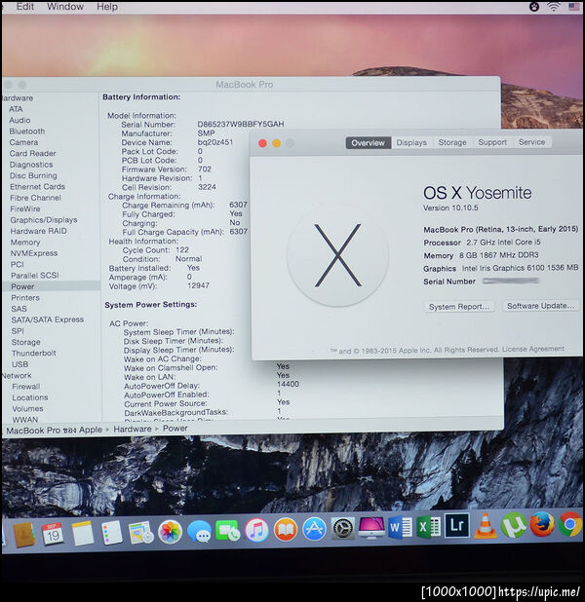Open Reminders in the Dock

pyautogui.click(x=111, y=533)
